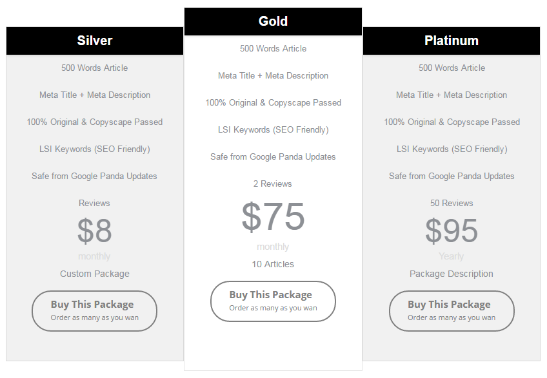Click Buy This Package under Gold
Screen dimensions: 547x378
point(273,301)
